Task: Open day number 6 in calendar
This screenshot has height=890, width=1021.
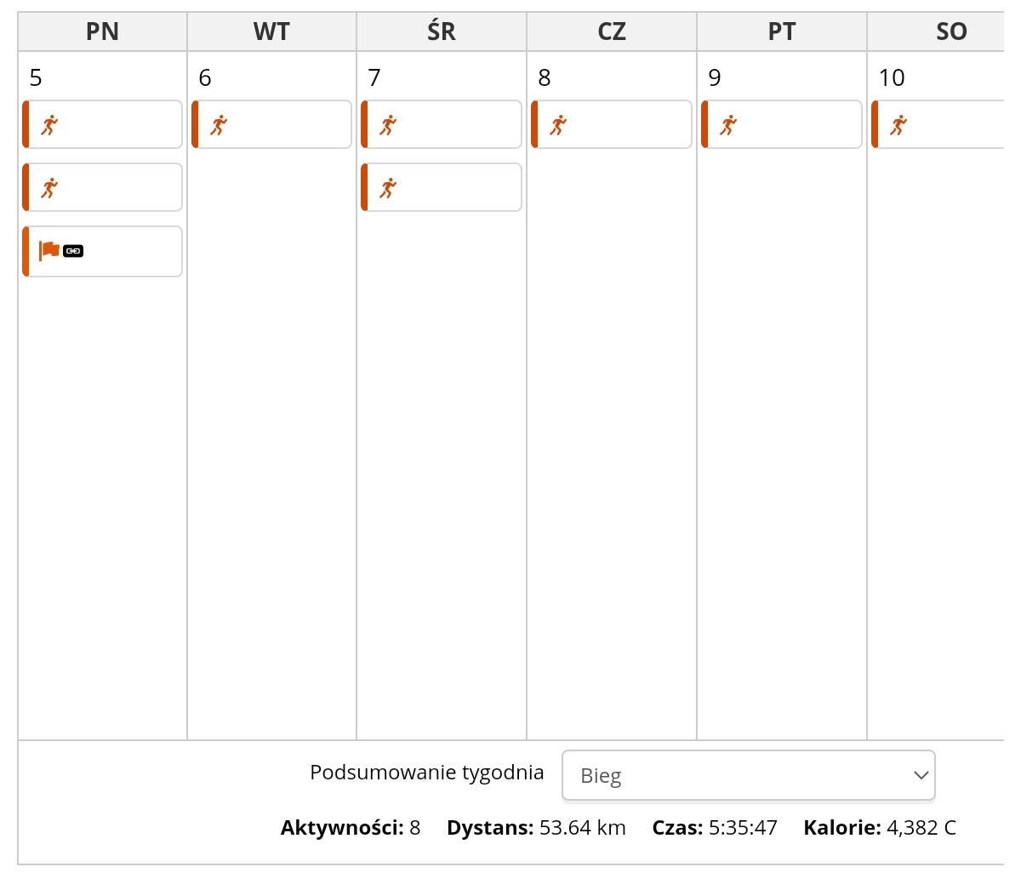Action: [205, 78]
